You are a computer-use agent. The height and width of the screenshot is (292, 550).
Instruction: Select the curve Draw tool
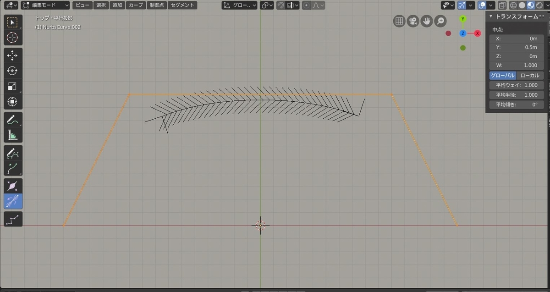tap(13, 153)
